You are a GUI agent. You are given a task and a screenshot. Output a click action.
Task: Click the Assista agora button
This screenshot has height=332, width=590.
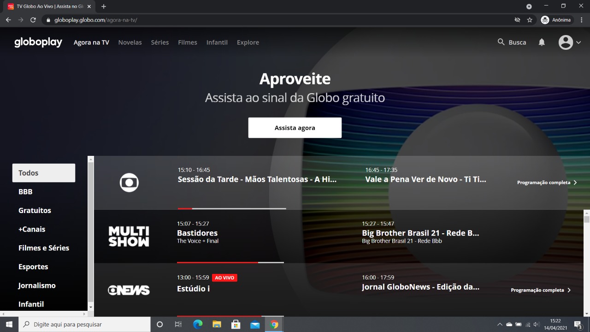pos(295,128)
